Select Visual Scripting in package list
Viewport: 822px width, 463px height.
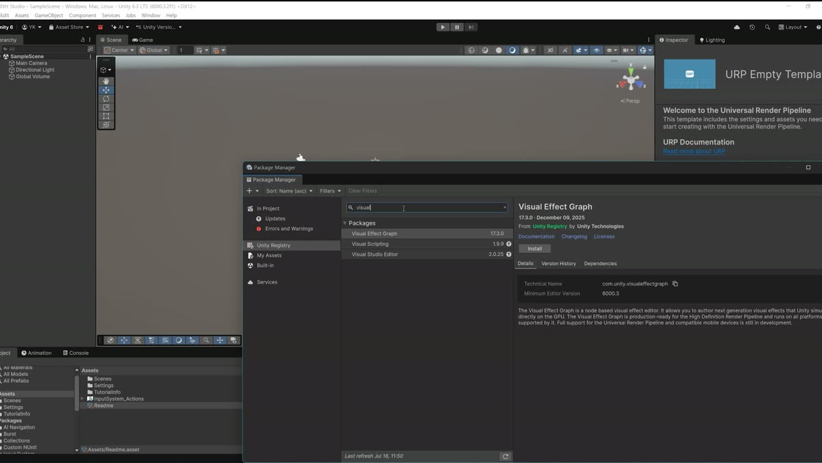pos(427,244)
